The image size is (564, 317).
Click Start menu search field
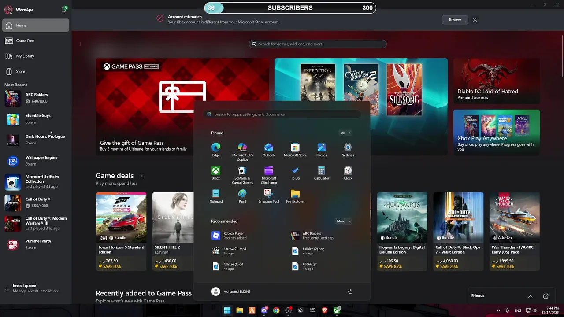282,114
